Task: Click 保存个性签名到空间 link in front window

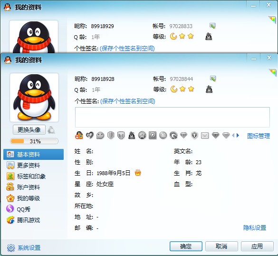Action: (128, 101)
